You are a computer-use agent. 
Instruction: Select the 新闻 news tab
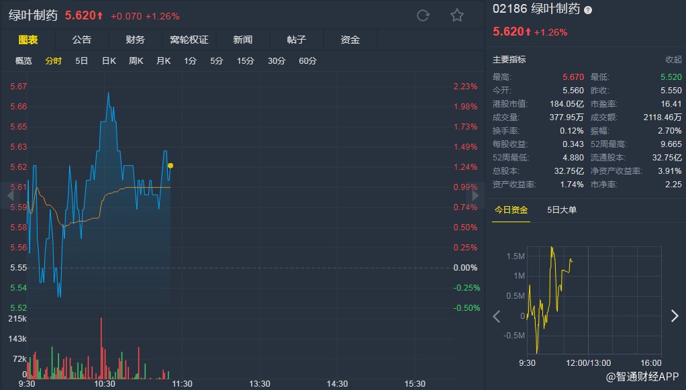pyautogui.click(x=243, y=40)
